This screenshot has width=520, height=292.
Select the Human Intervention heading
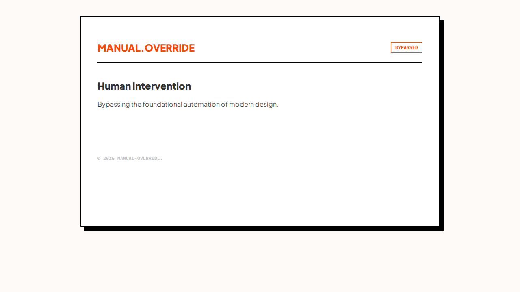pyautogui.click(x=144, y=86)
